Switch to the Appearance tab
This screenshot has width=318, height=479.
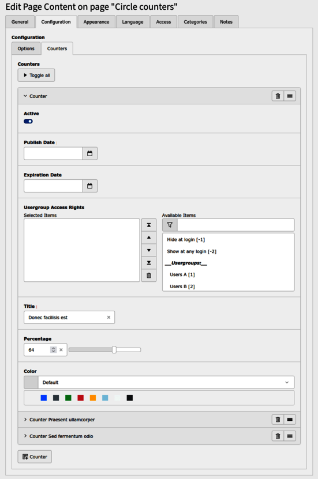pyautogui.click(x=96, y=22)
